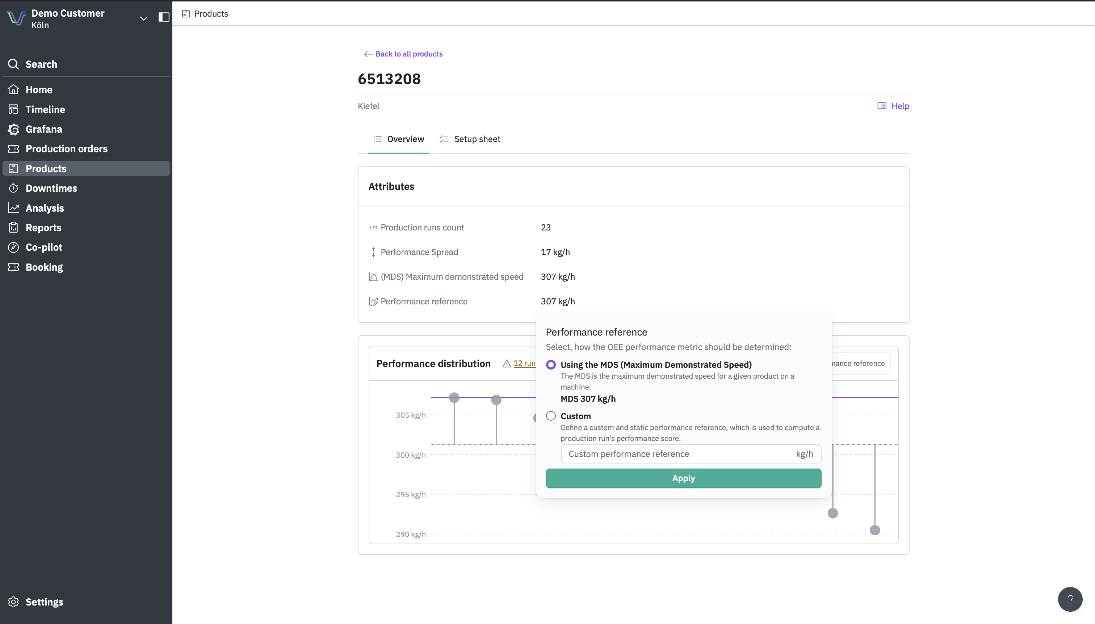Click the Performance Spread value 17 kg/h
Viewport: 1095px width, 624px height.
coord(555,252)
